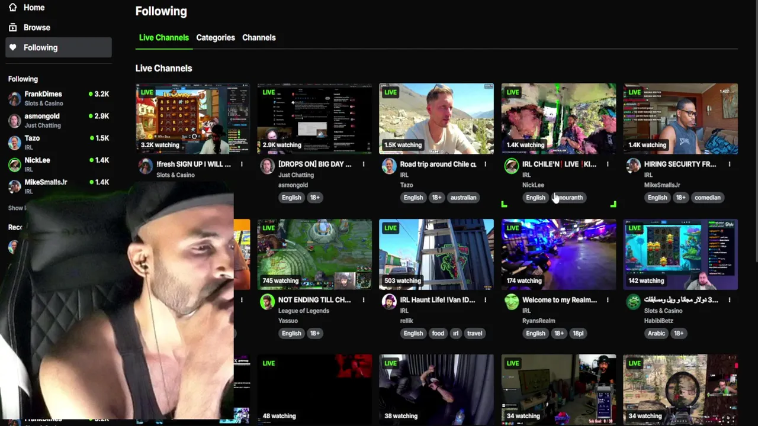Open options menu for FrankDimes stream card

click(x=242, y=164)
